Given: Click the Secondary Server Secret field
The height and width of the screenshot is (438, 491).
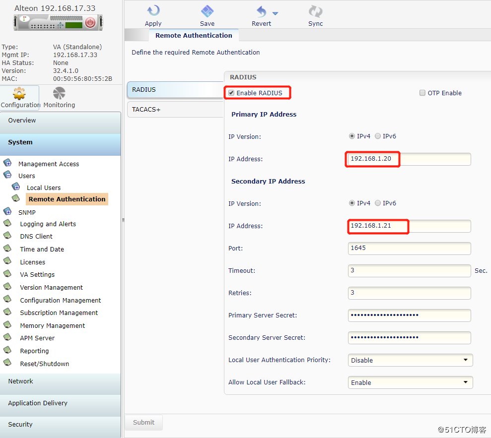Looking at the screenshot, I should pyautogui.click(x=409, y=338).
